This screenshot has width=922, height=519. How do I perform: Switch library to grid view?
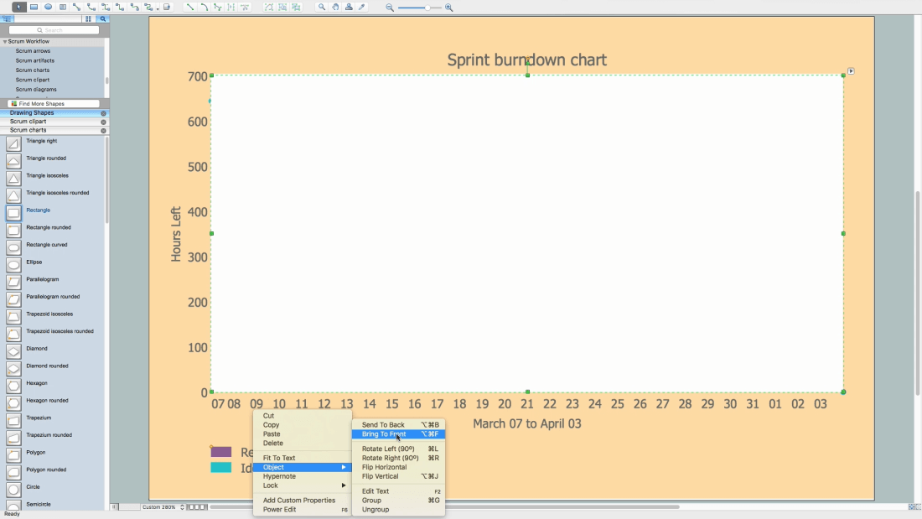pyautogui.click(x=88, y=18)
